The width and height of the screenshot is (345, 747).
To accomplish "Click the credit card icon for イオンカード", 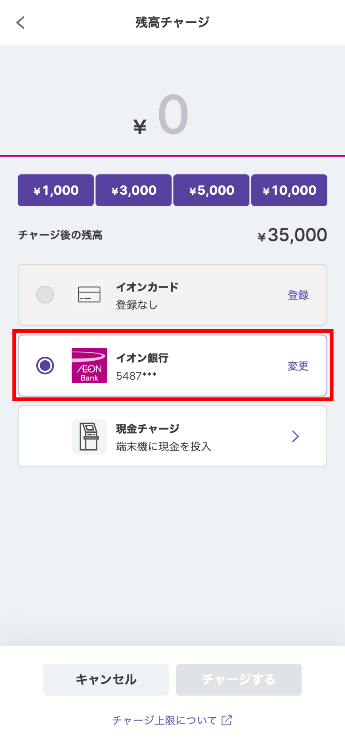I will pos(89,295).
